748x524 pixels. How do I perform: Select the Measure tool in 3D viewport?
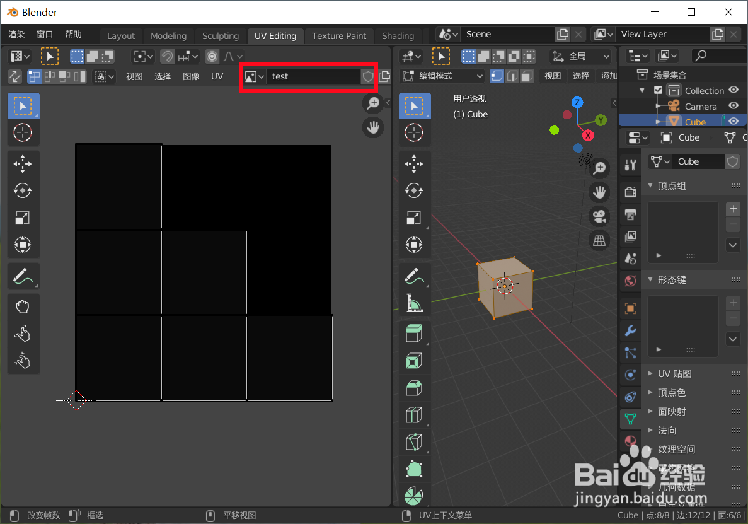414,303
